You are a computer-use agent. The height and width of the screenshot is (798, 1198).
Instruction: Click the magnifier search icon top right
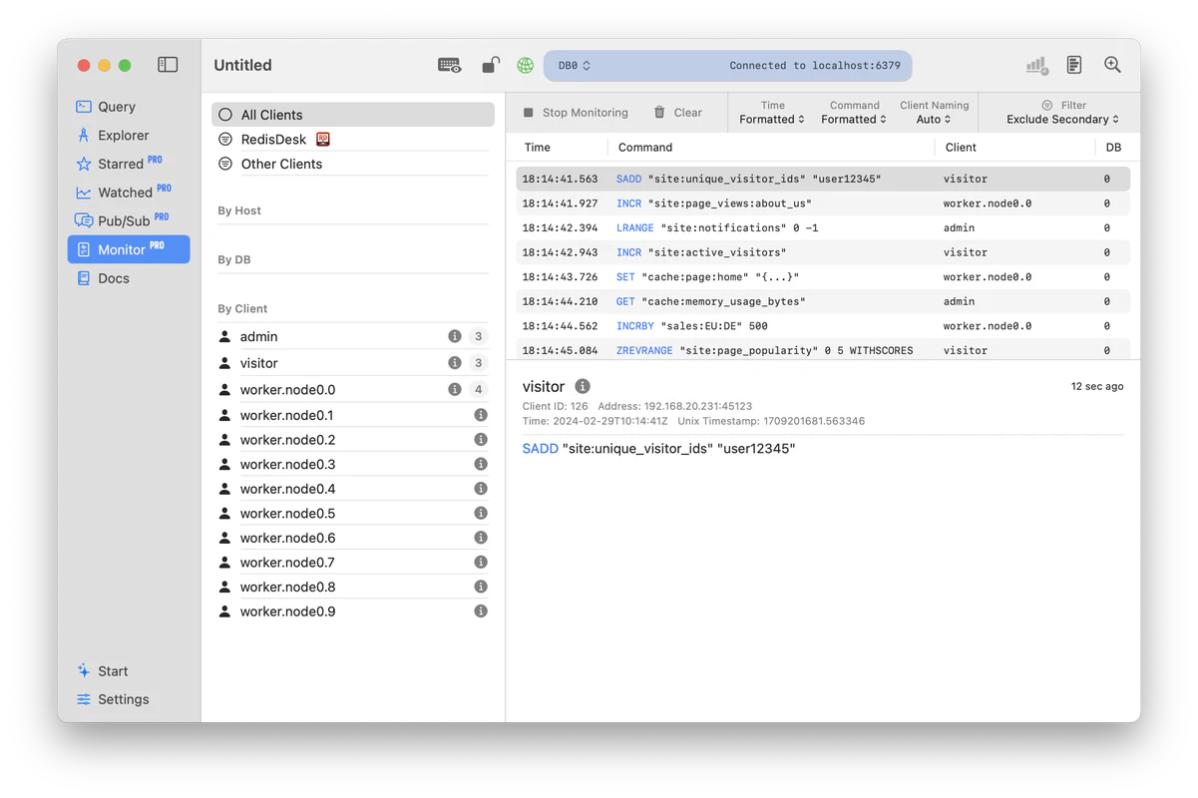point(1112,64)
